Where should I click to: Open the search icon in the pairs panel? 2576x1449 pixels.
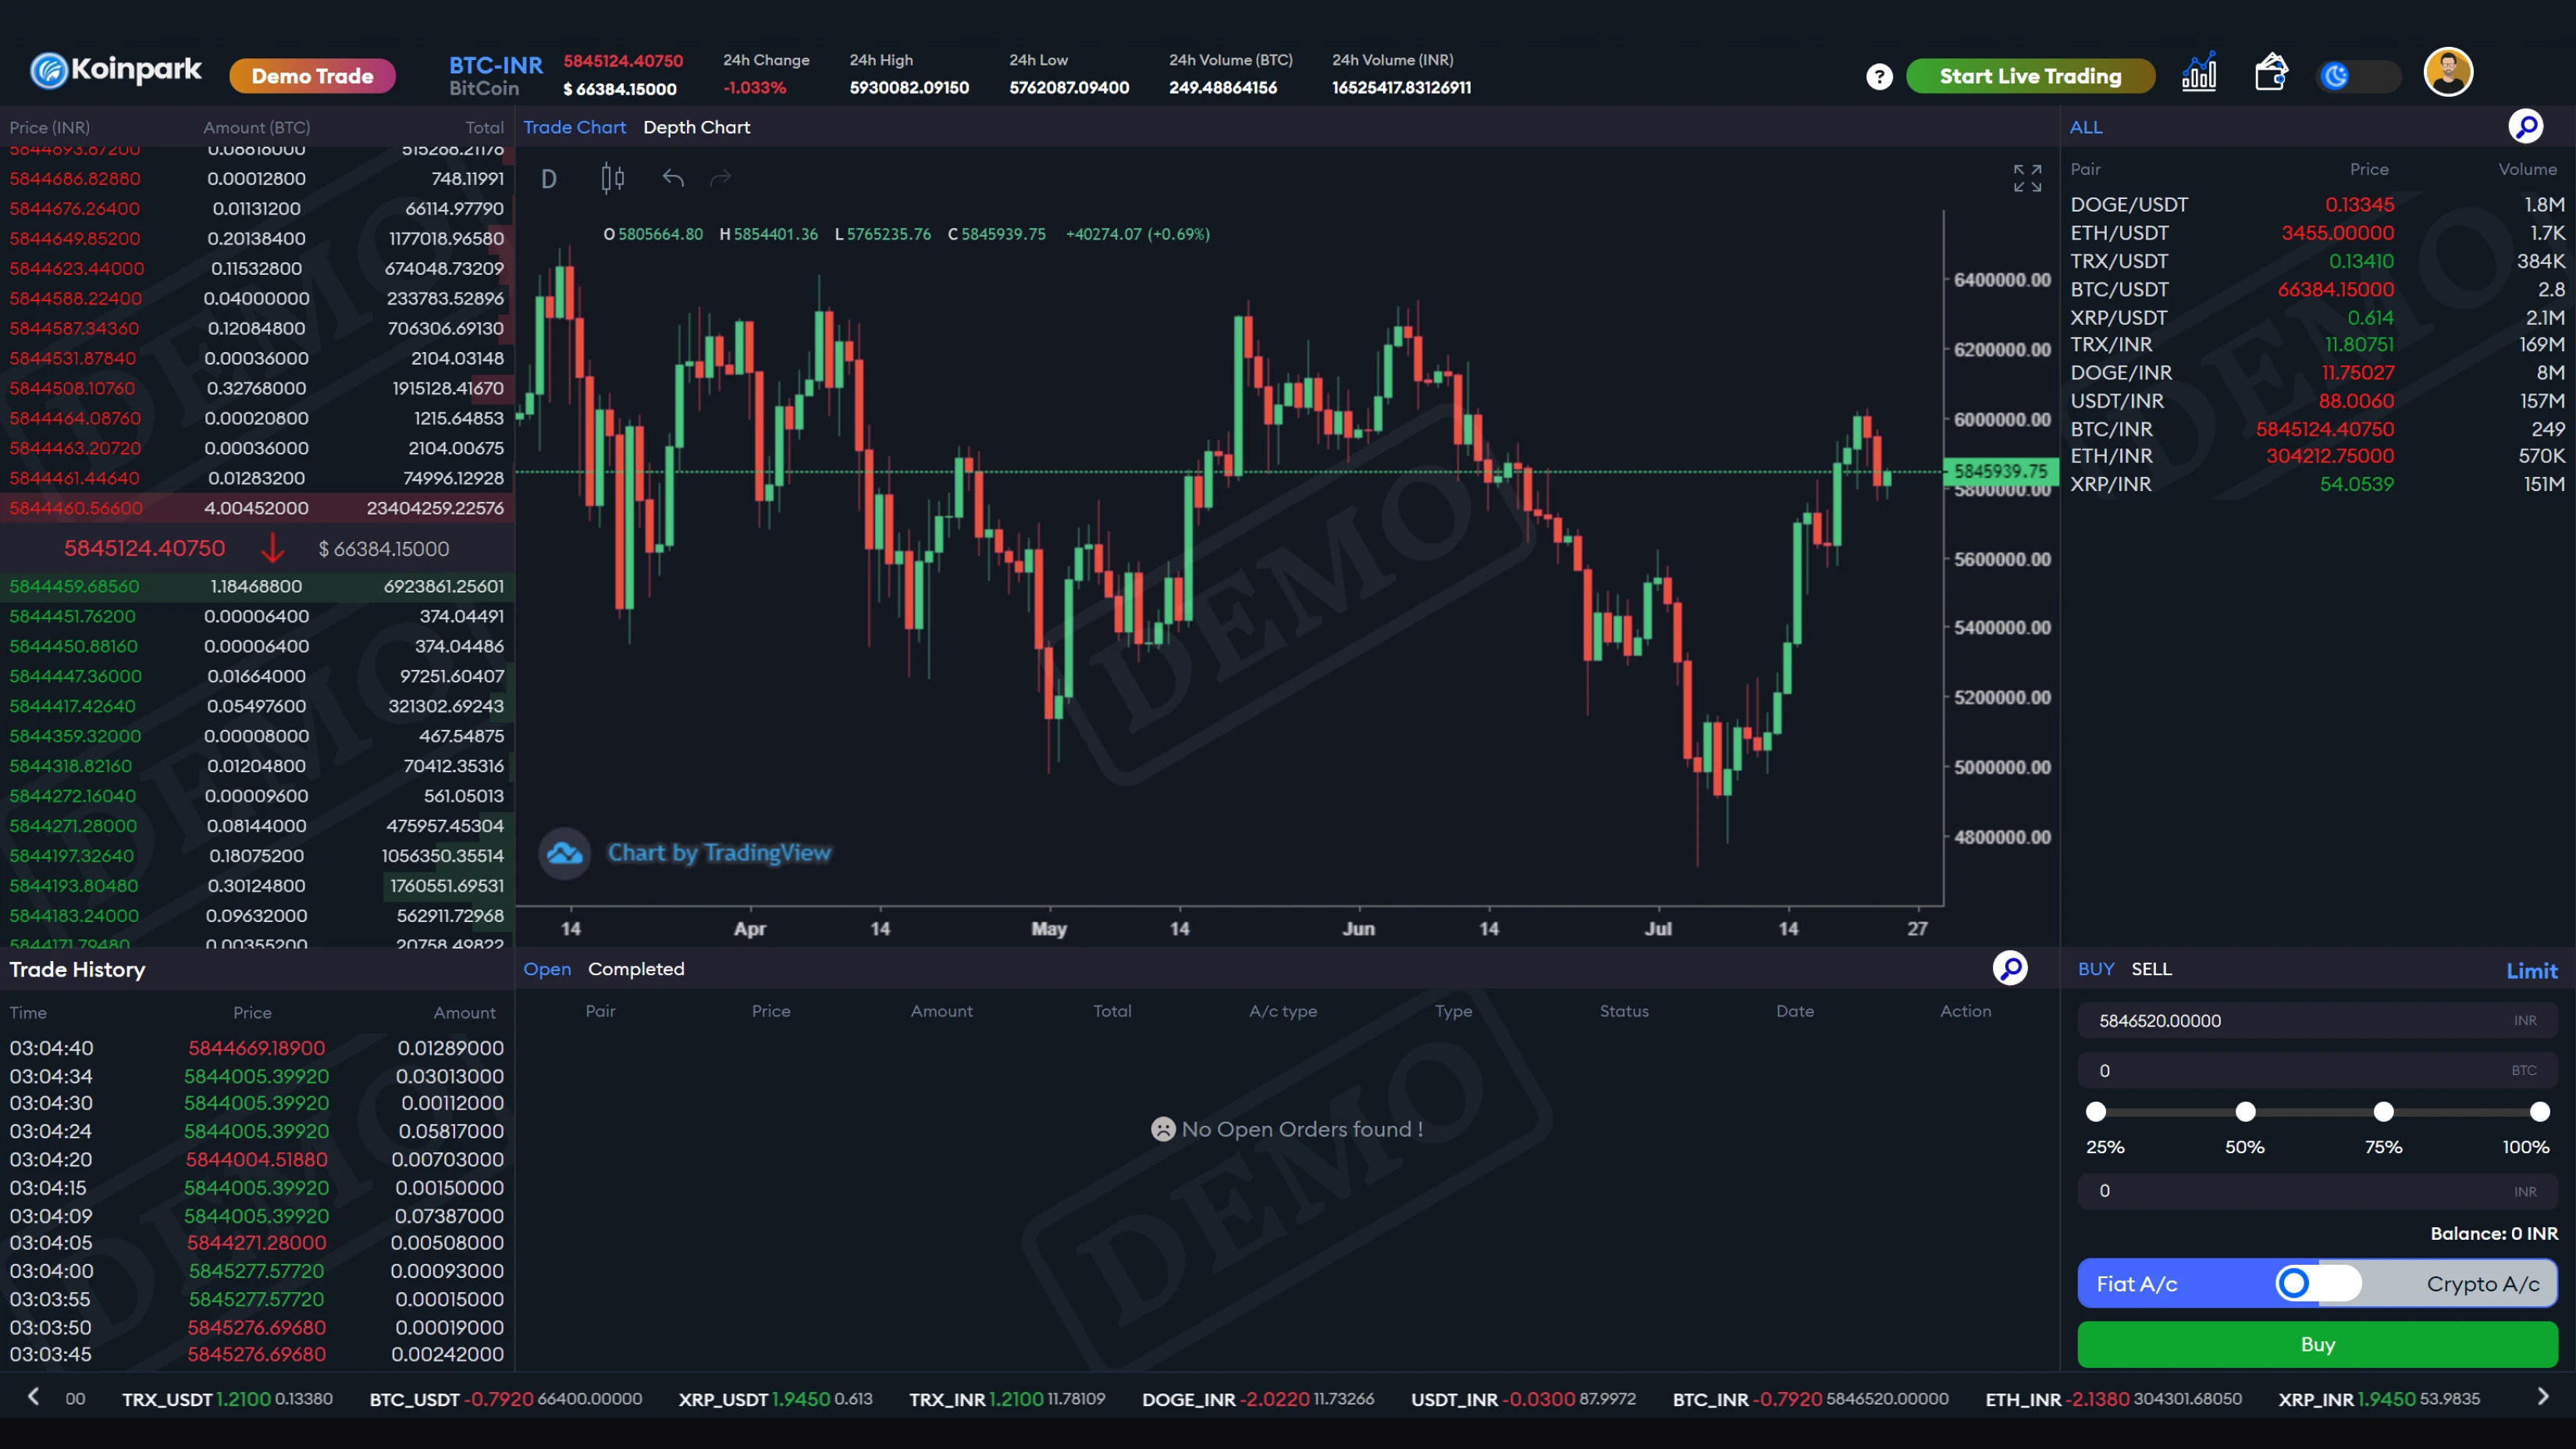pos(2527,126)
